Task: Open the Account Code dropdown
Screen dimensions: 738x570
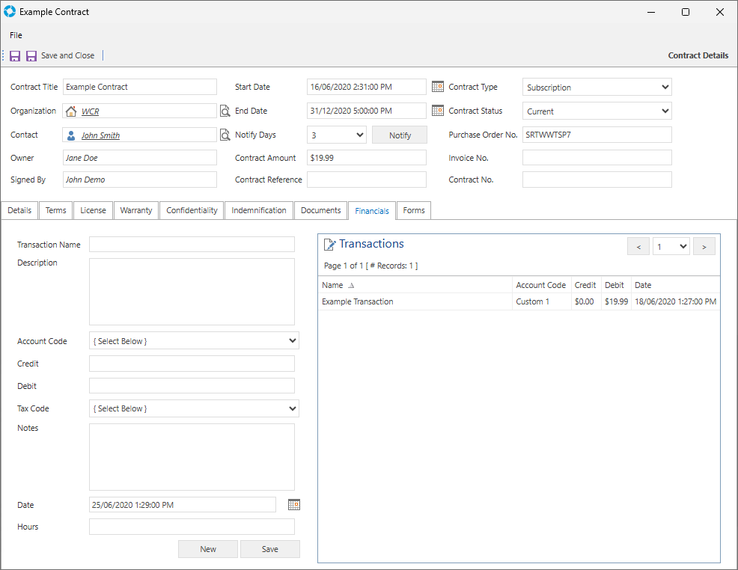Action: [292, 341]
